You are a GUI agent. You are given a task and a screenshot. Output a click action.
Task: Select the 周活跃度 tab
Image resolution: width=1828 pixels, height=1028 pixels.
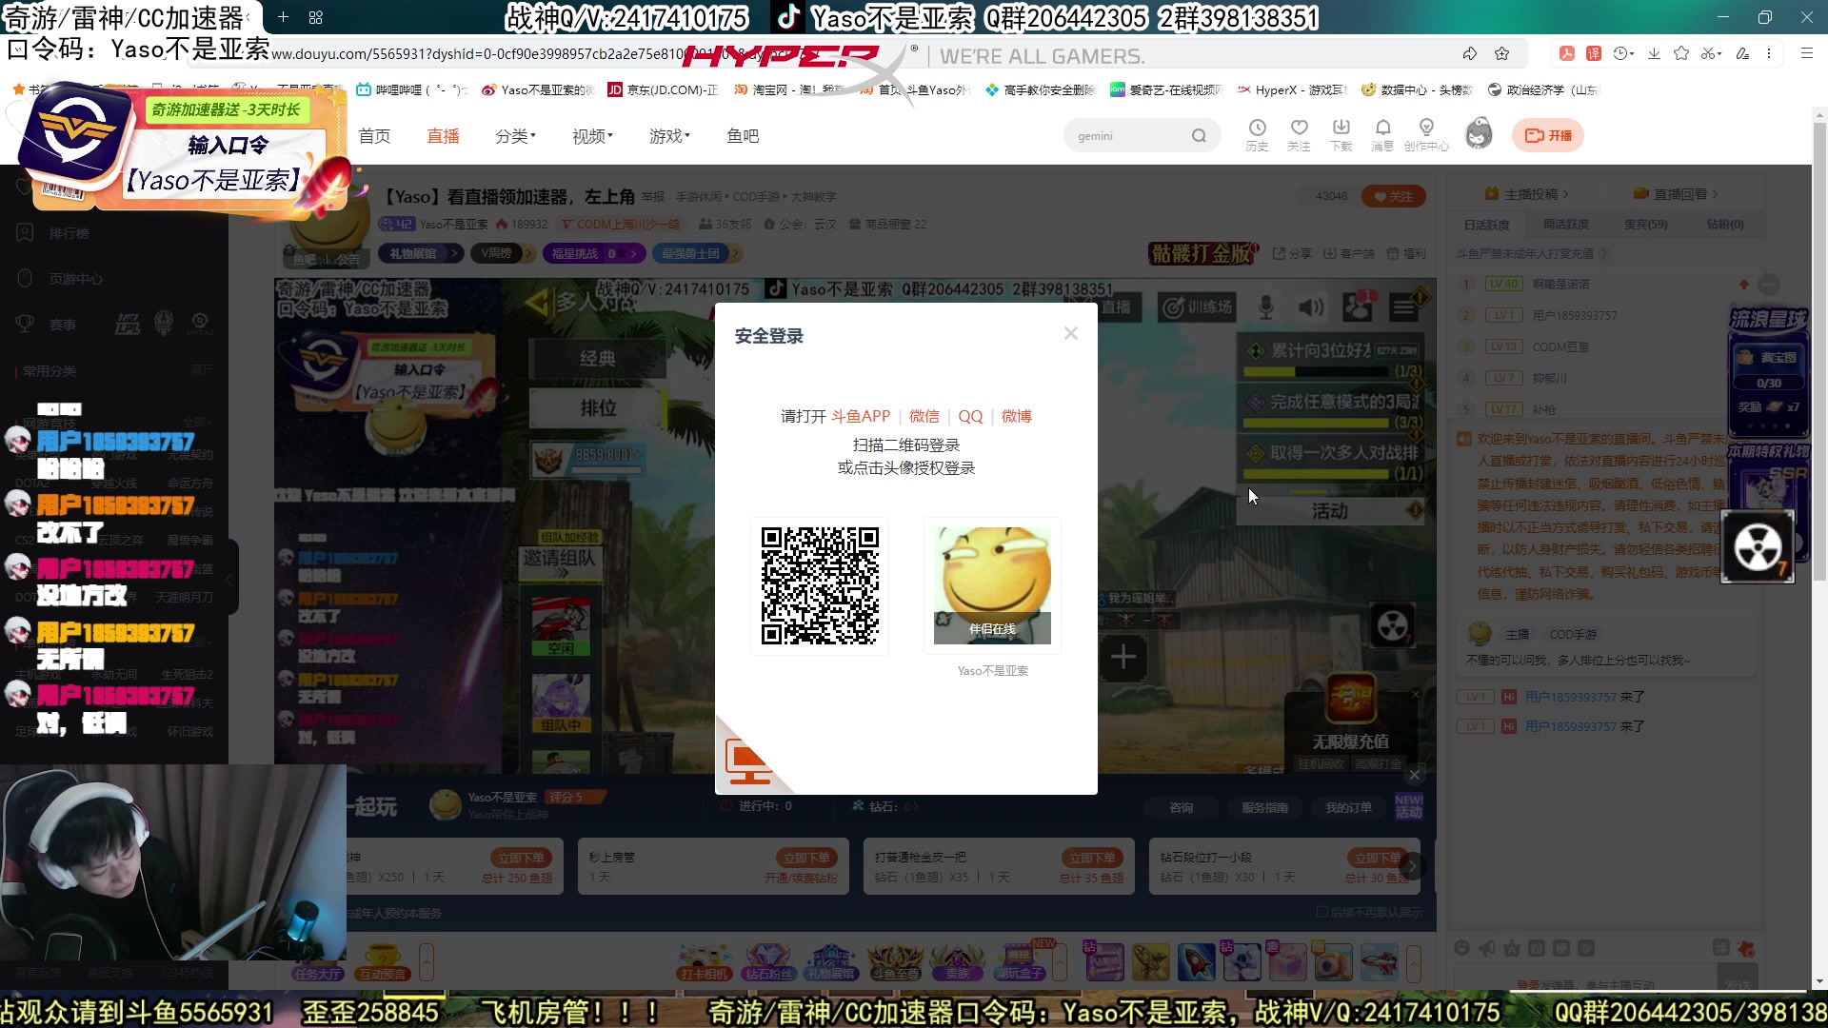(x=1565, y=225)
